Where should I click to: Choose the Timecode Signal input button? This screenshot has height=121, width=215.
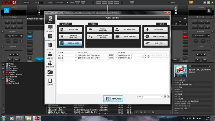coord(156,36)
